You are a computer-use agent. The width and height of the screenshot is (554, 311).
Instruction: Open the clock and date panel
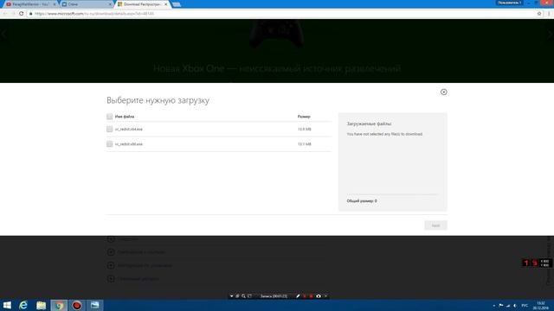click(x=540, y=305)
